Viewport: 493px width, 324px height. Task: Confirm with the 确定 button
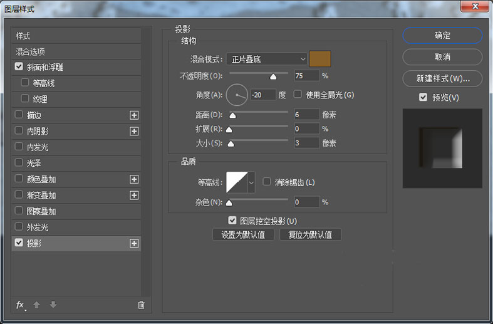tap(442, 36)
